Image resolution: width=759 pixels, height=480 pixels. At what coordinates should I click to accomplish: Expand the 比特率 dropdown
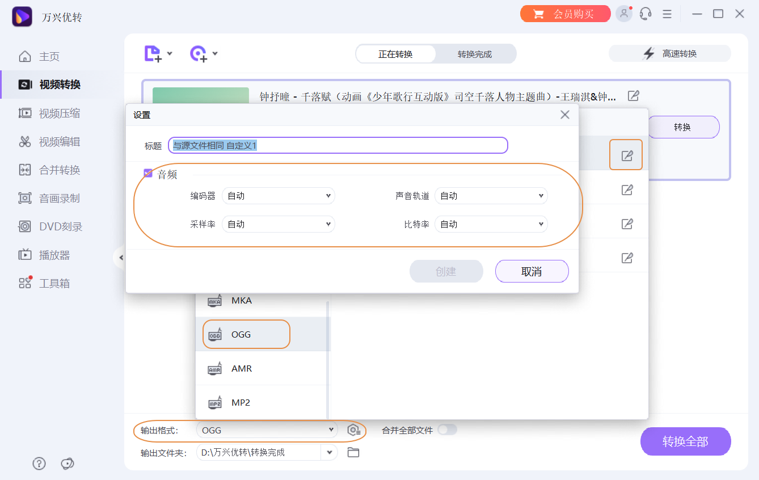coord(491,224)
